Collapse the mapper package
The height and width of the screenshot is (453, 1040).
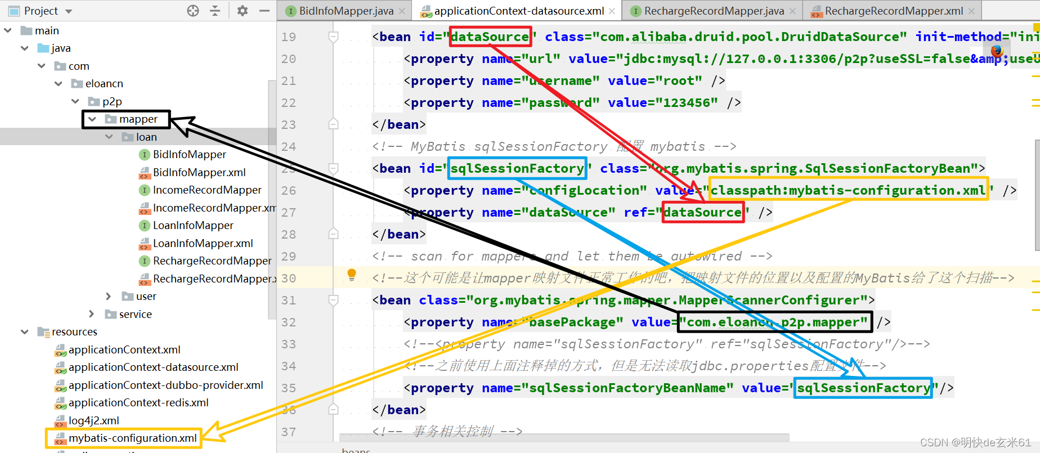pyautogui.click(x=92, y=119)
